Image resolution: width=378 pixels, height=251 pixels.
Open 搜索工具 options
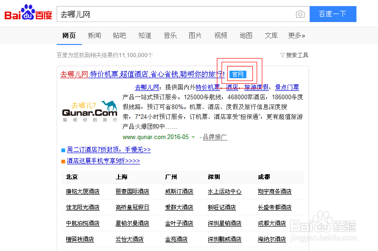point(297,55)
